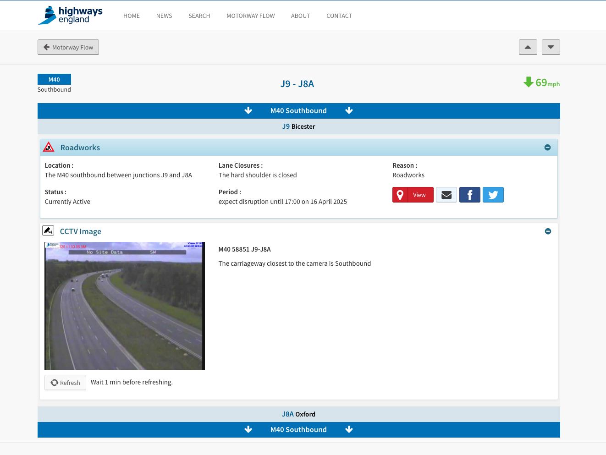
Task: Click the Roadworks panel heading
Action: (80, 148)
